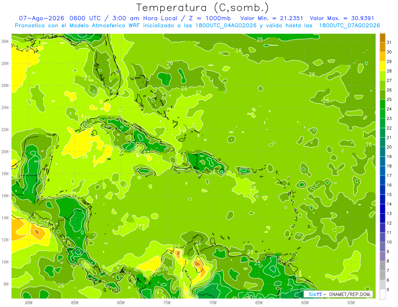Pick the legend swatch between 27 and 28
Viewport: 398px width, 307px height.
[382, 76]
